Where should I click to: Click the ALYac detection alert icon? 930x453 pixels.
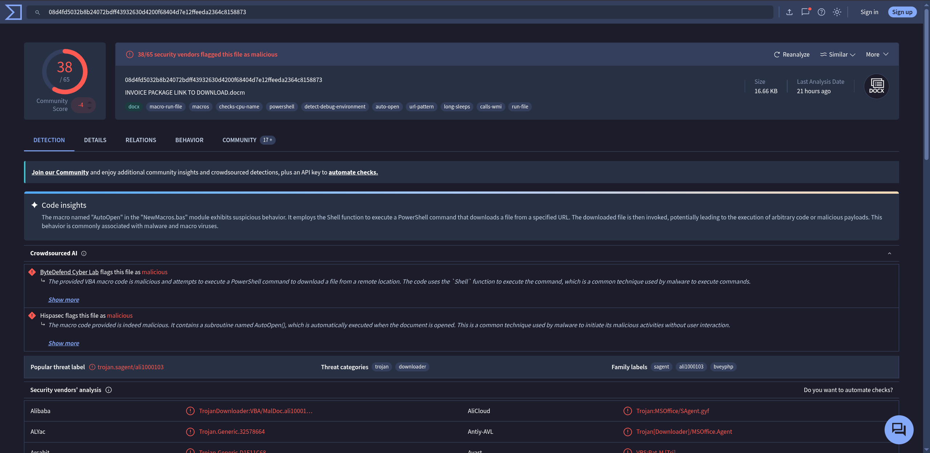[x=190, y=432]
